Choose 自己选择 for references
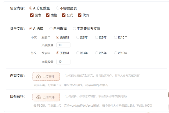This screenshot has width=169, height=113. click(51, 29)
